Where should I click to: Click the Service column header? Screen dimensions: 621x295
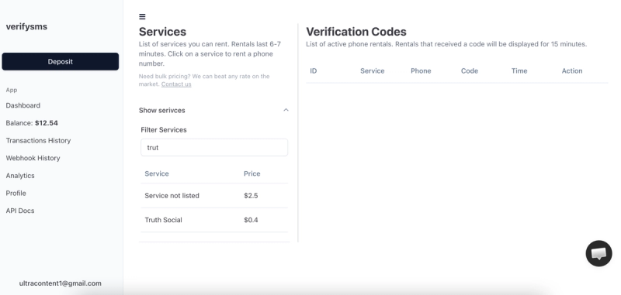[157, 173]
